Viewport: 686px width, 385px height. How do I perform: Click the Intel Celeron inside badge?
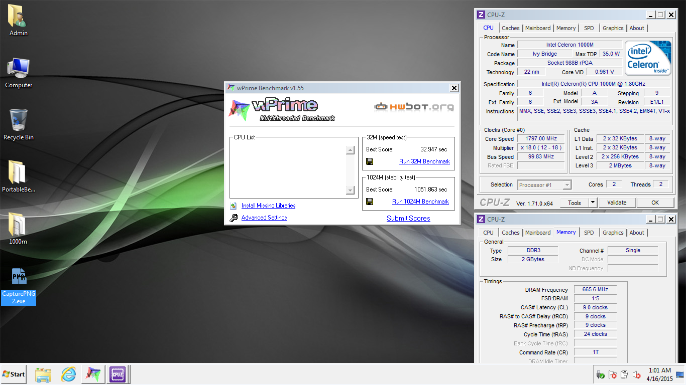648,58
